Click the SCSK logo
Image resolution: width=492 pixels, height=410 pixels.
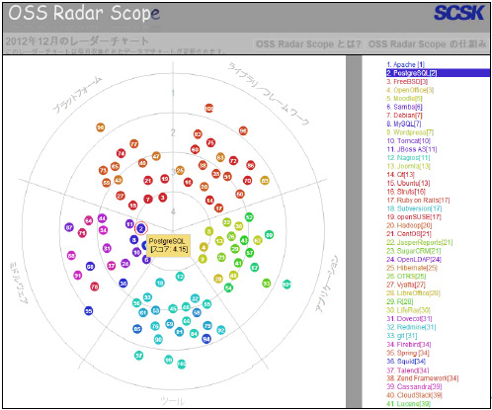click(x=459, y=13)
